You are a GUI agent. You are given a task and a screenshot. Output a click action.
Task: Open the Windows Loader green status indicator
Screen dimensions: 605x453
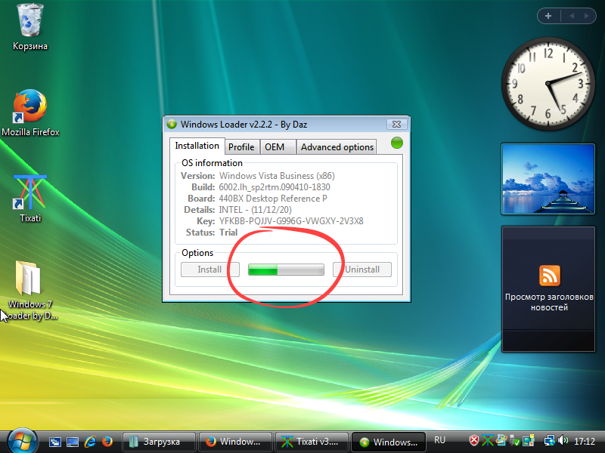click(396, 142)
